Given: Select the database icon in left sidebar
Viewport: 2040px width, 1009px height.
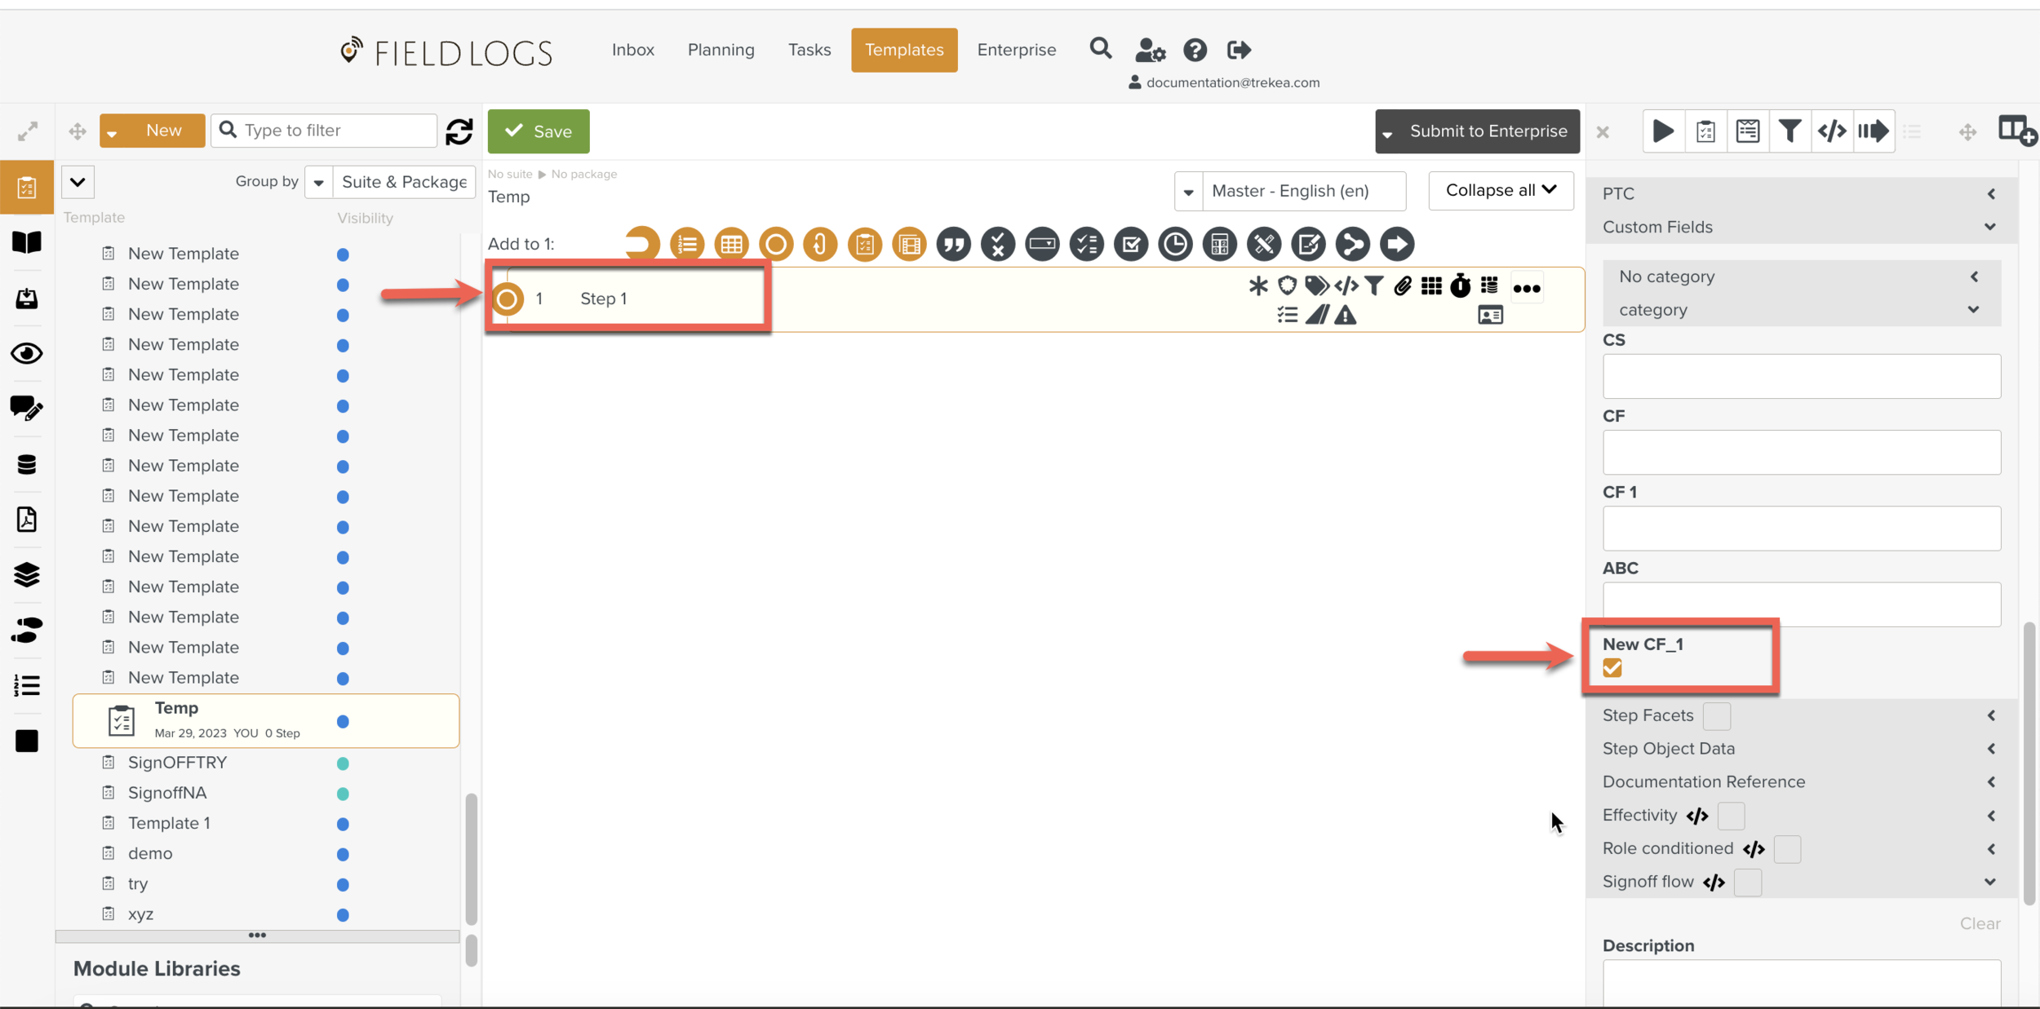Looking at the screenshot, I should tap(26, 464).
